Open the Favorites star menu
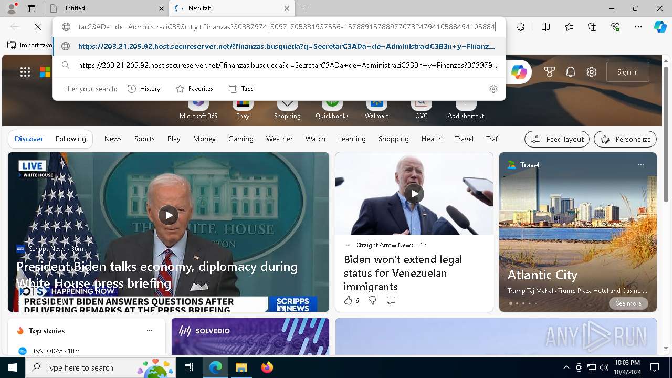Viewport: 672px width, 378px height. point(569,27)
